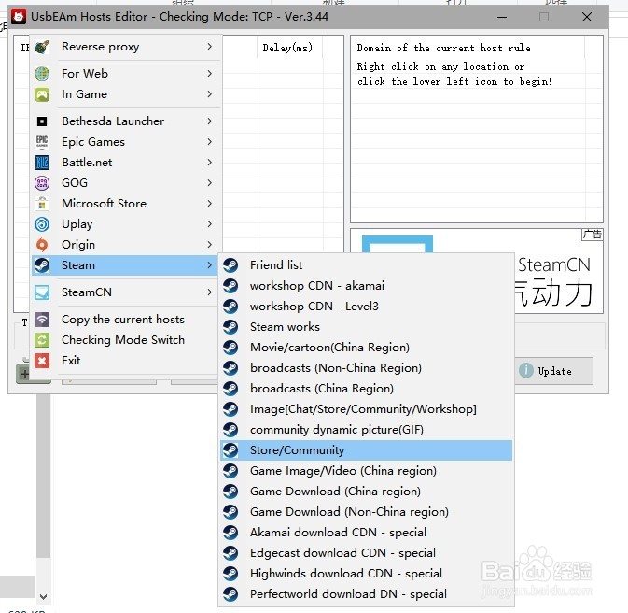The width and height of the screenshot is (628, 613).
Task: Pick Game Image/Video (China region) entry
Action: tap(366, 471)
